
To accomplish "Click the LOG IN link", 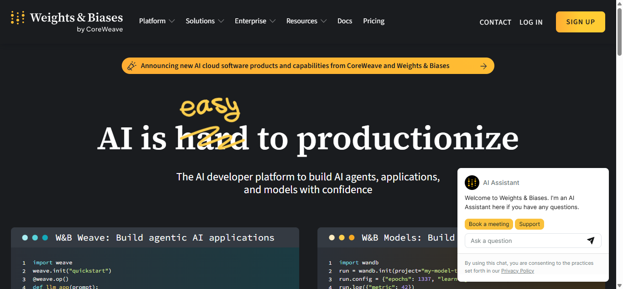I will (x=531, y=22).
